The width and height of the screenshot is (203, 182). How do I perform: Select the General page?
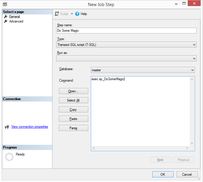(14, 17)
